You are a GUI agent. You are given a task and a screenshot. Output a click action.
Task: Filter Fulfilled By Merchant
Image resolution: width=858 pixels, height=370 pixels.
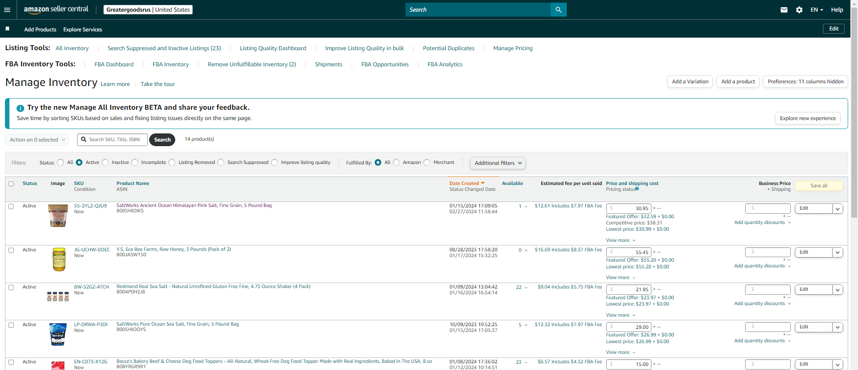point(427,163)
